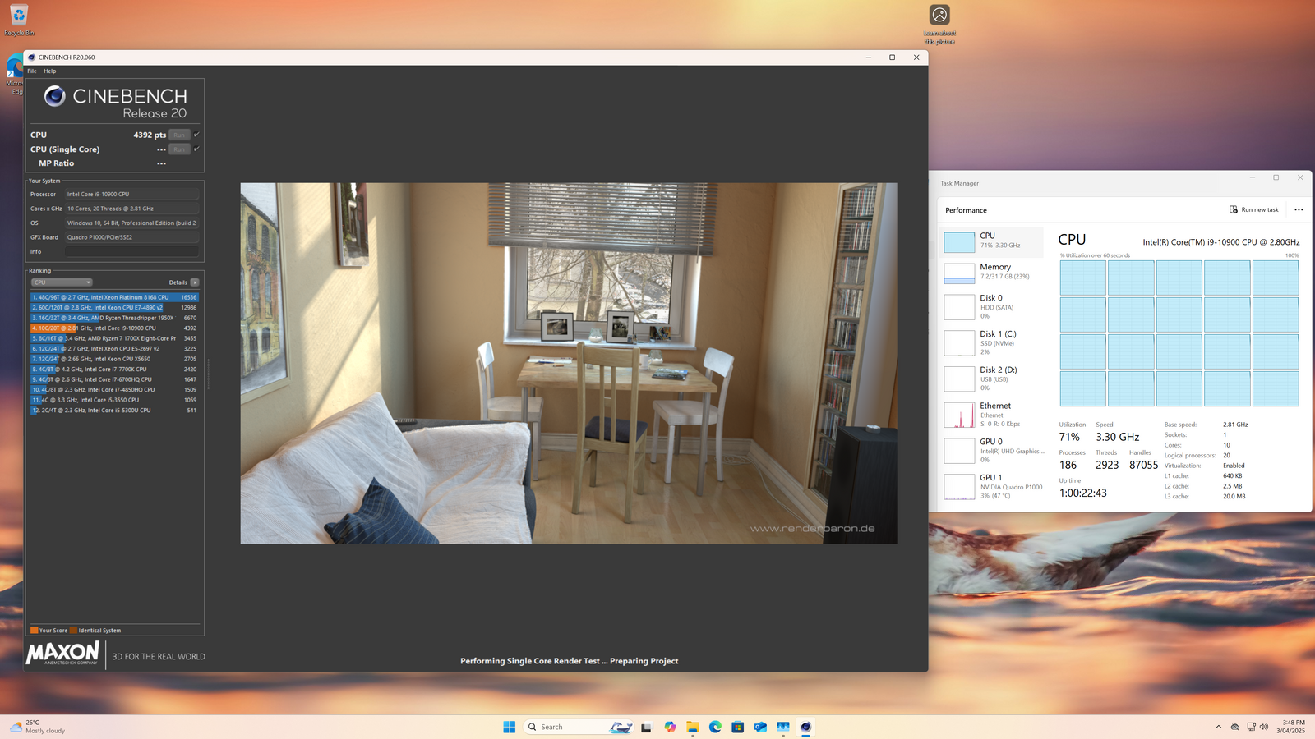Screen dimensions: 1315x739
Task: Show hidden system tray icons chevron
Action: tap(1218, 727)
